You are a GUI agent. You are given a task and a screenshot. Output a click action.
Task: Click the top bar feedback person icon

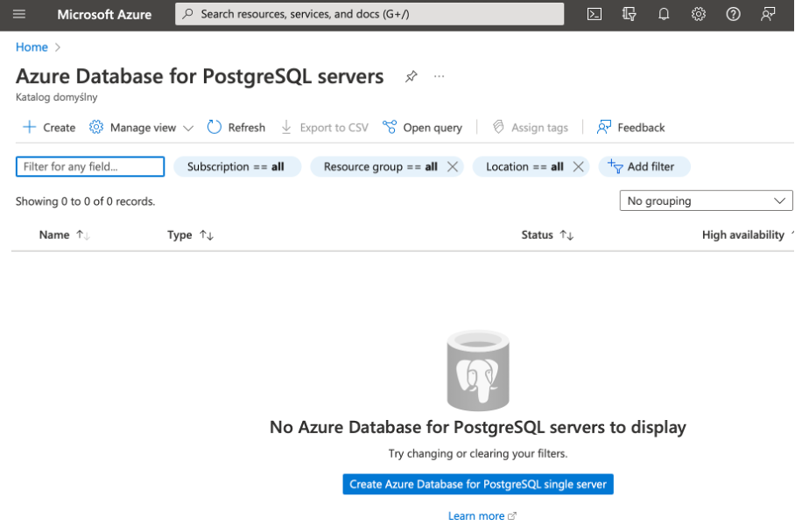click(768, 14)
